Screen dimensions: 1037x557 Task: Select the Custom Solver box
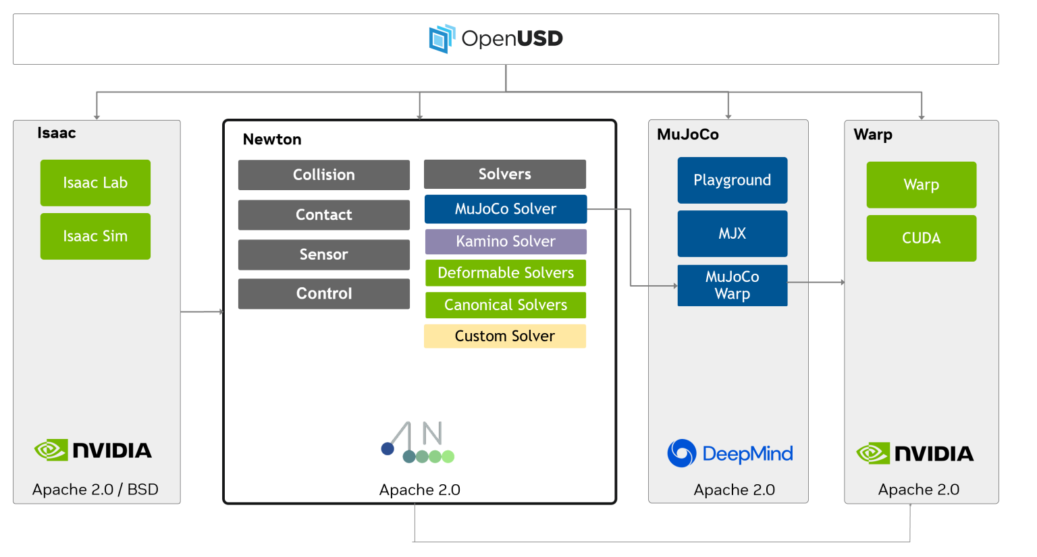(505, 336)
